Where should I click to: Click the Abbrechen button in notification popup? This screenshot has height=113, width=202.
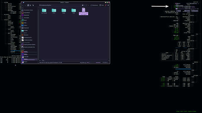coord(195,11)
